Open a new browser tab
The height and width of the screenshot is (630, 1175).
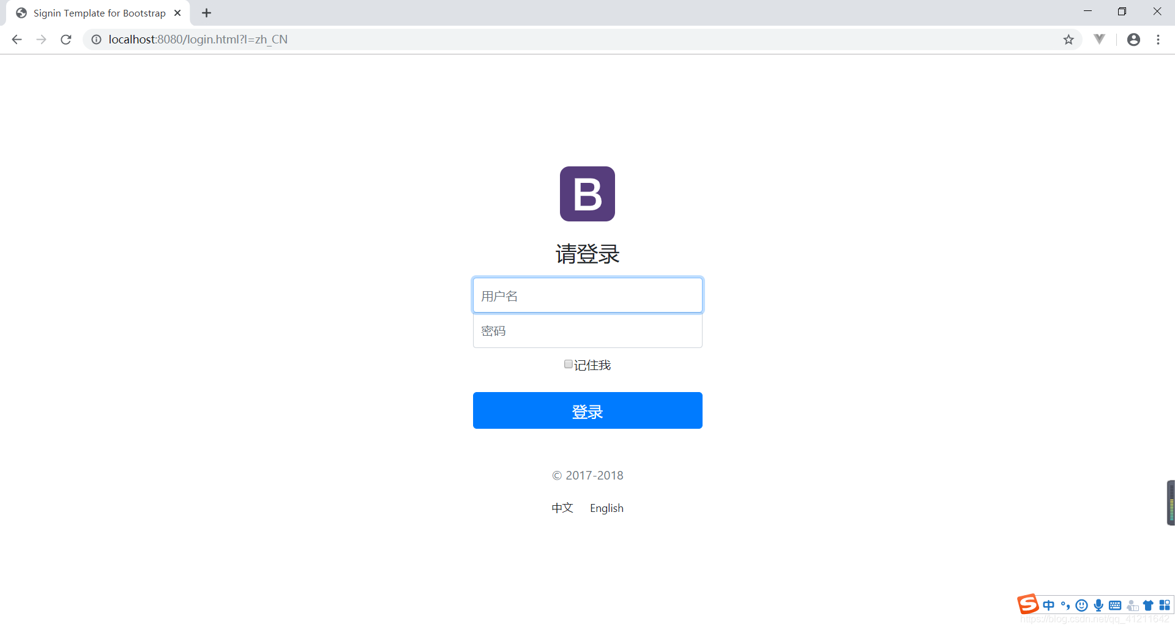[x=206, y=13]
